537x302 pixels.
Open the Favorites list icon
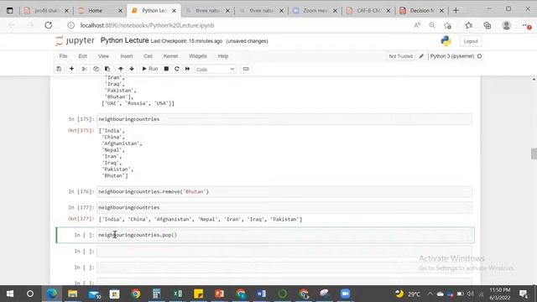tap(469, 25)
